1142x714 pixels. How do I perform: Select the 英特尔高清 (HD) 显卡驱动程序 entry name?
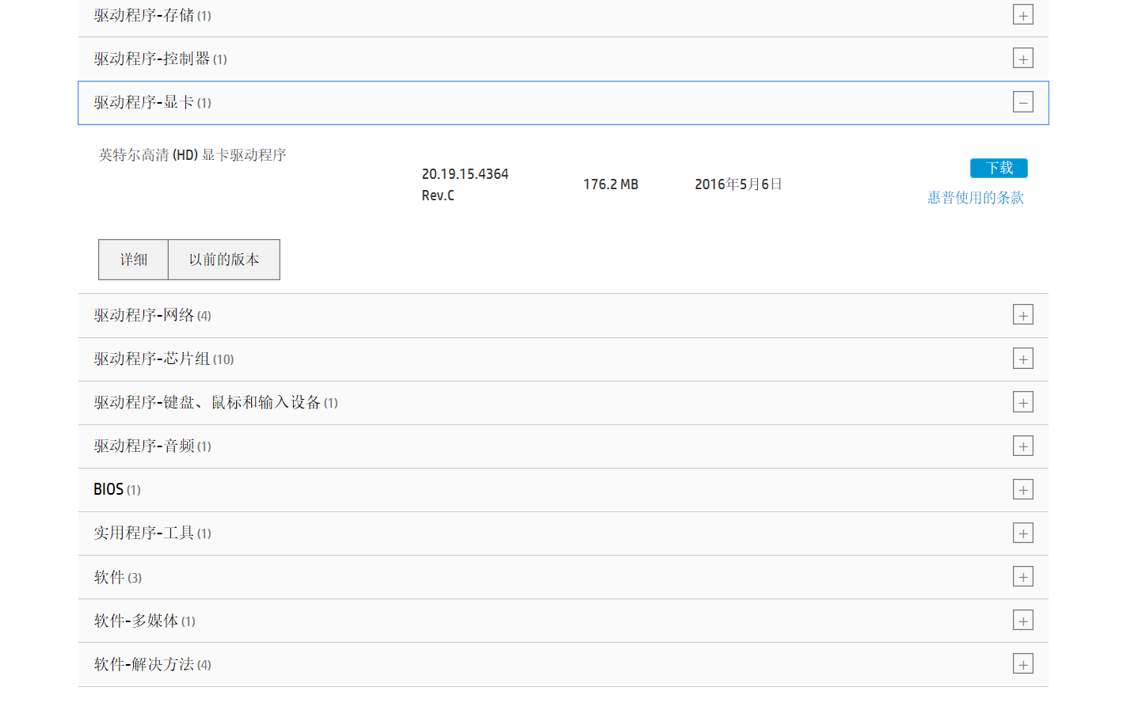tap(192, 155)
